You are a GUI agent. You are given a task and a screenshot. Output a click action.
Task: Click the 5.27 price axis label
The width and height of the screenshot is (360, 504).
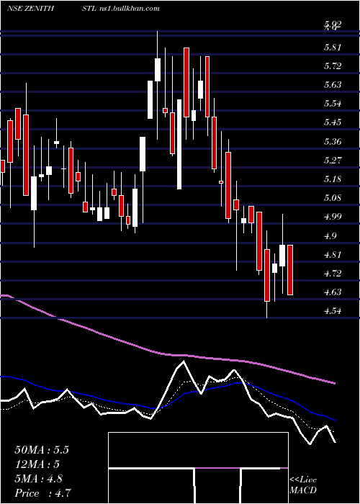point(333,160)
